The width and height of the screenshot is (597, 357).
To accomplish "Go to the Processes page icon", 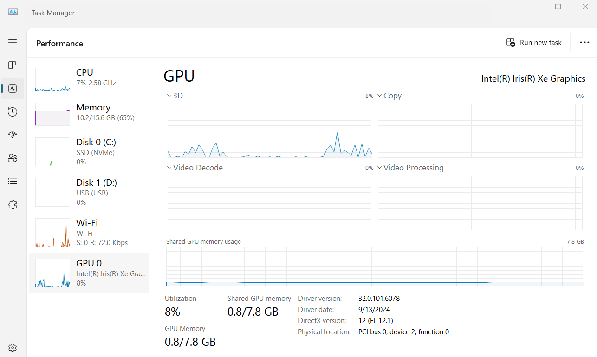I will (x=13, y=65).
